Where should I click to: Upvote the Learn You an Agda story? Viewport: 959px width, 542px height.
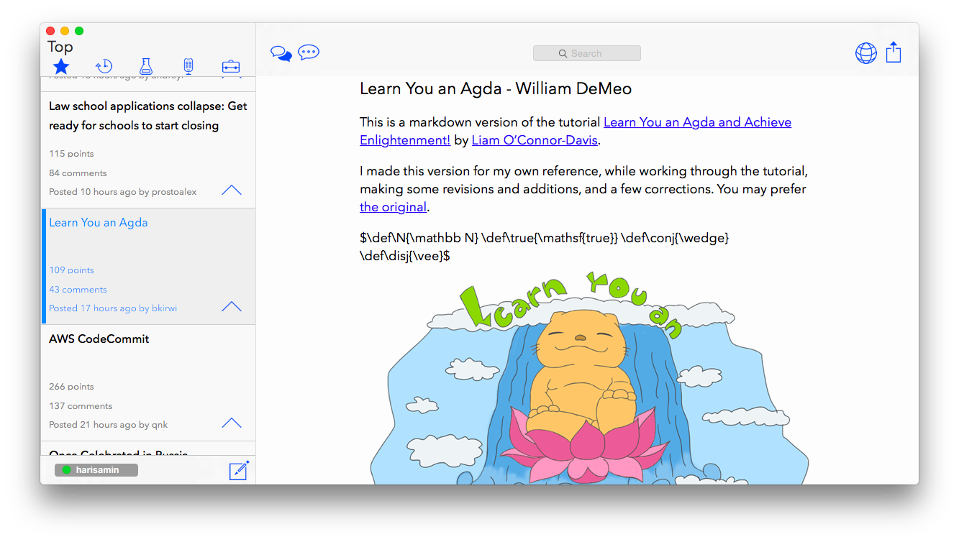pyautogui.click(x=231, y=306)
